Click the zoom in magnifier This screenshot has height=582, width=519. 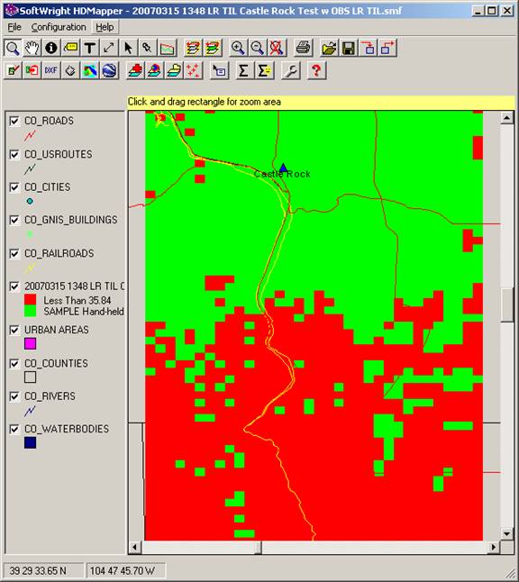[238, 49]
